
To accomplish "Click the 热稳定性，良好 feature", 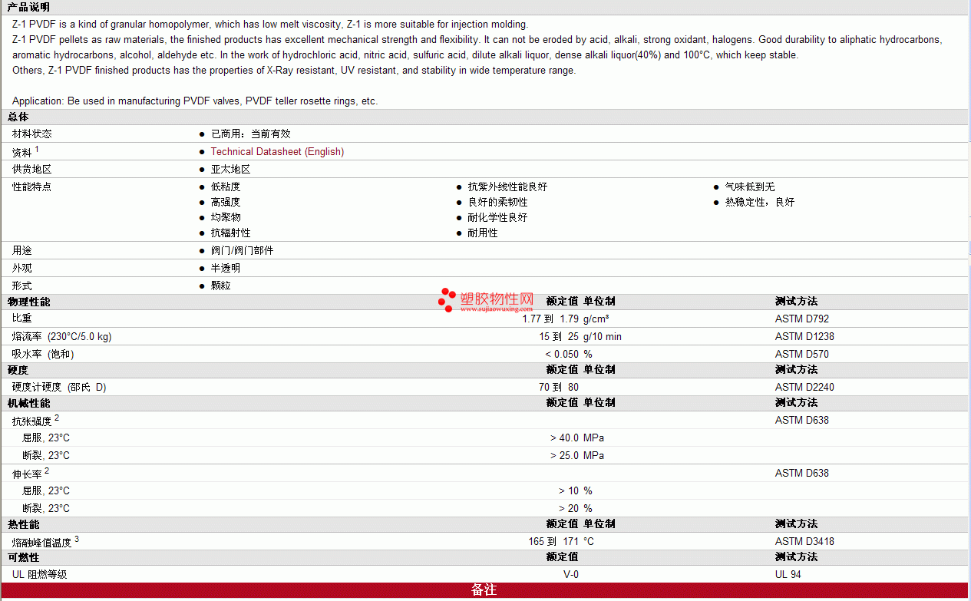I will [760, 202].
